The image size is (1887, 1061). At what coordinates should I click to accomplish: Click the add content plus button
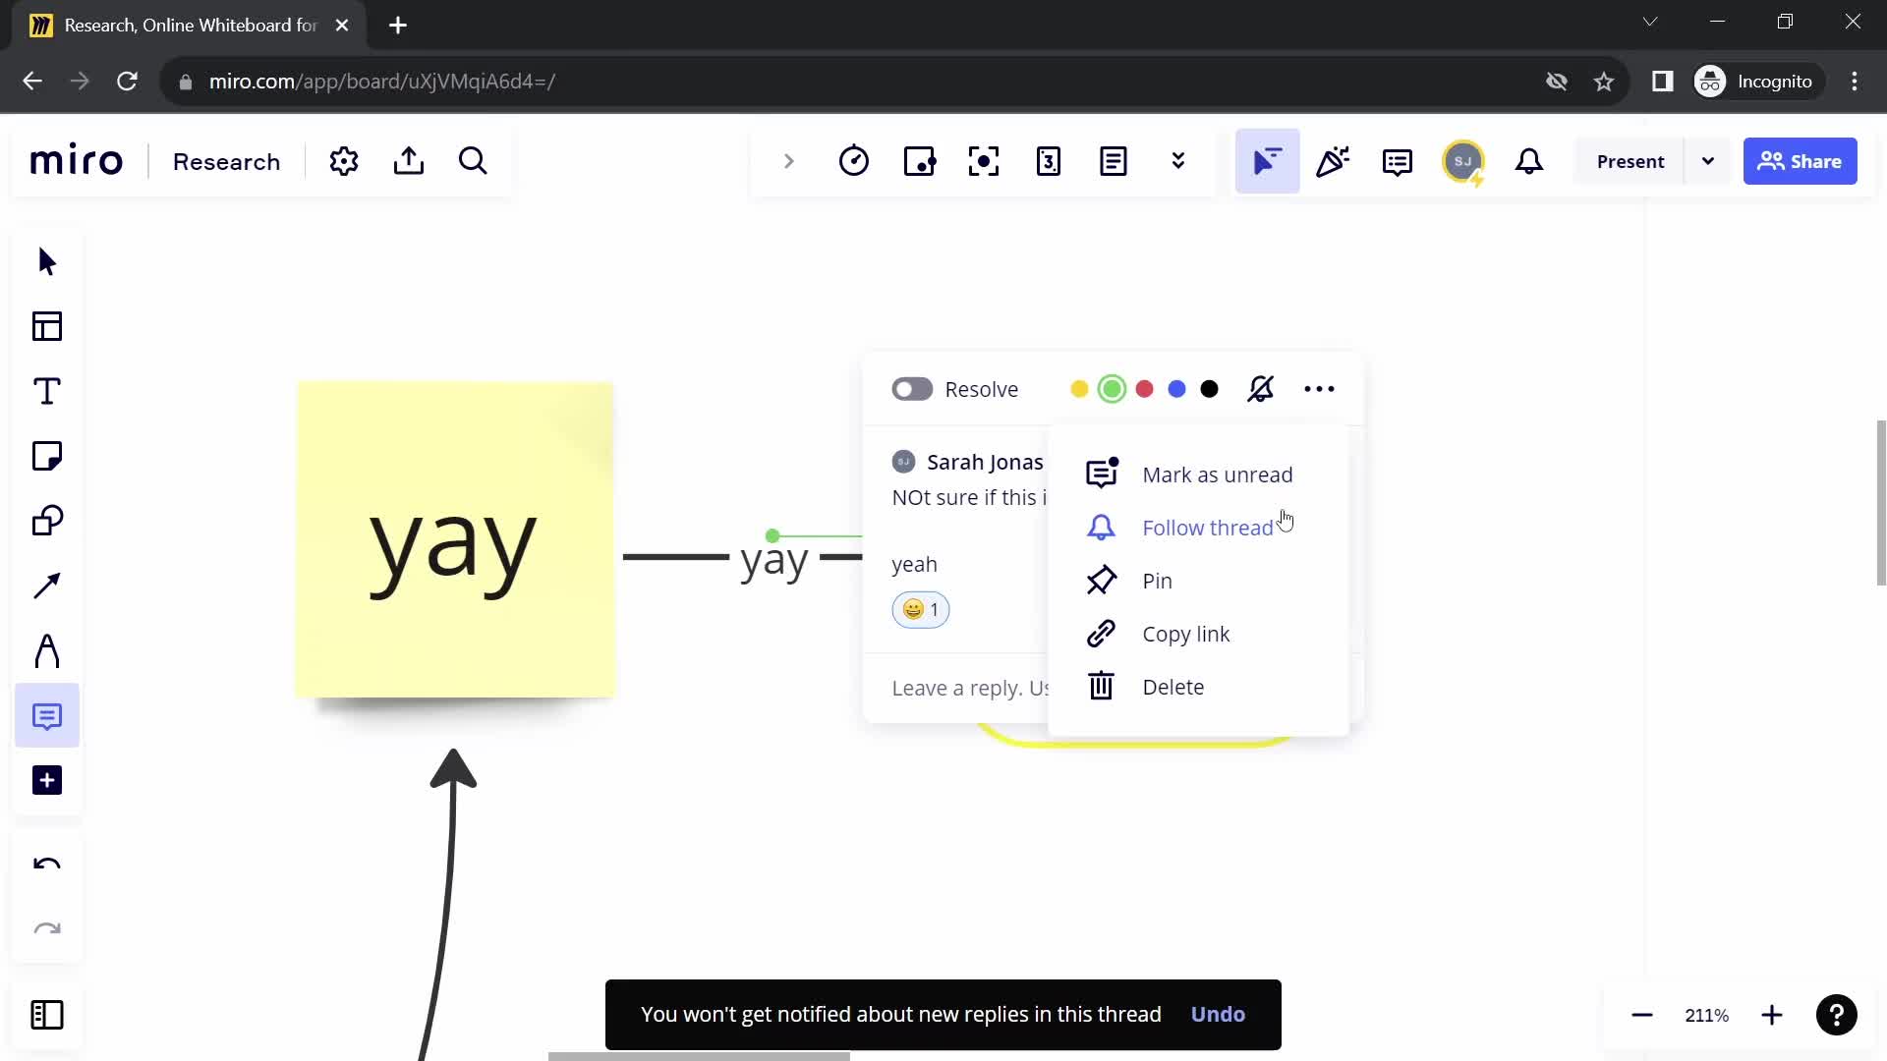[48, 780]
